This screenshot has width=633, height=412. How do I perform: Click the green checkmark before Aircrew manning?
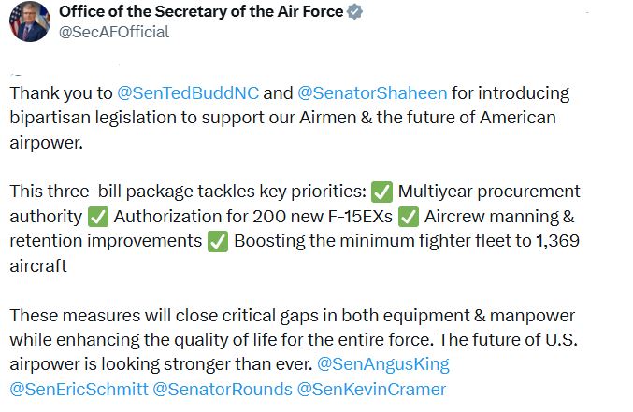point(408,216)
